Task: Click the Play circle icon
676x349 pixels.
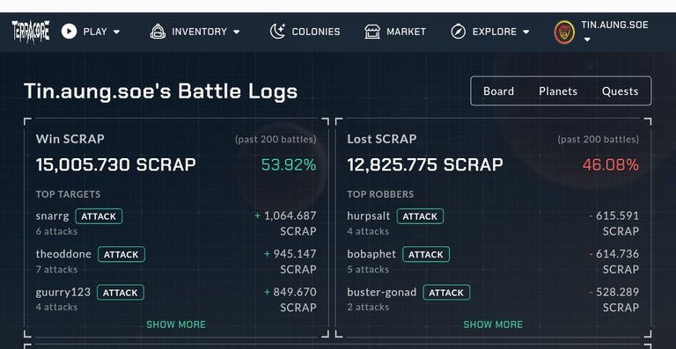Action: tap(69, 32)
